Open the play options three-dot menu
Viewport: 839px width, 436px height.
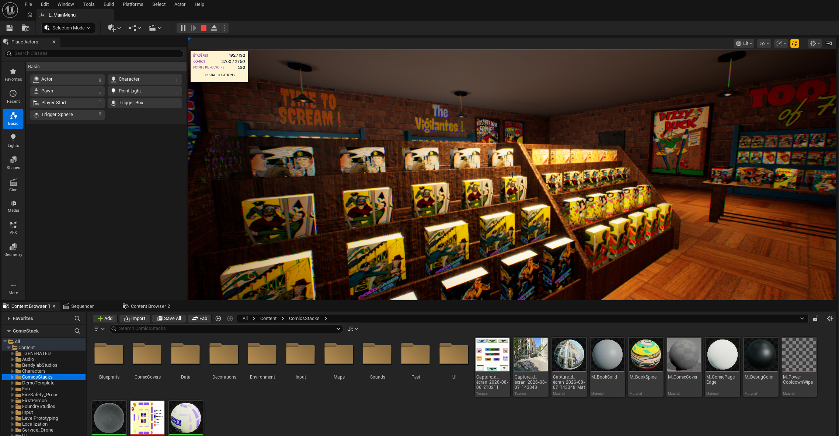[x=224, y=28]
